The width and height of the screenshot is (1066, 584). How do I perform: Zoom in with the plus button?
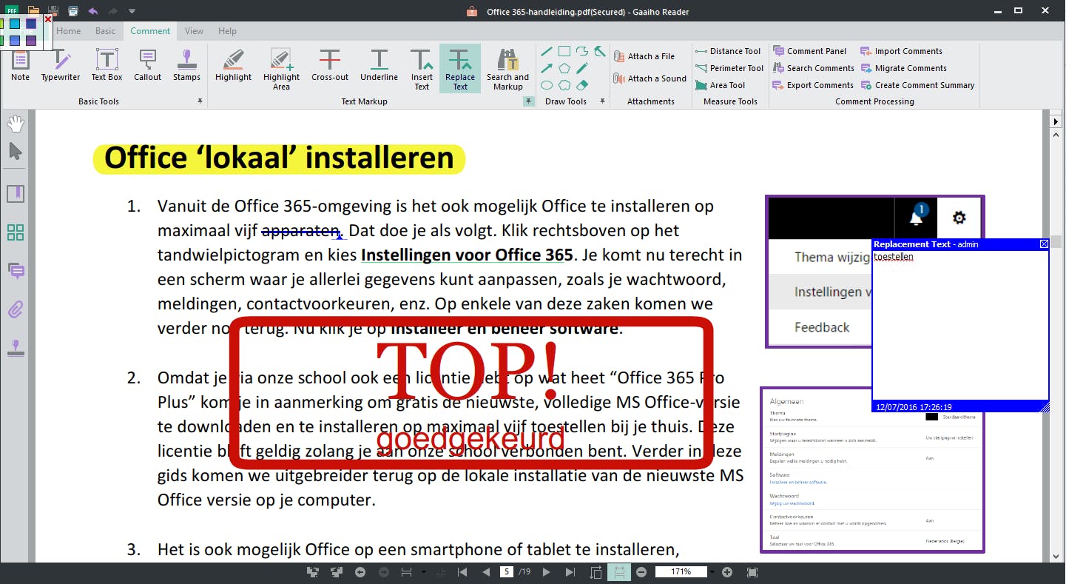(x=727, y=572)
